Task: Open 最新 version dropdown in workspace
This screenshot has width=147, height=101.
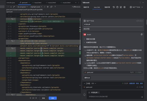Action: pos(94,84)
